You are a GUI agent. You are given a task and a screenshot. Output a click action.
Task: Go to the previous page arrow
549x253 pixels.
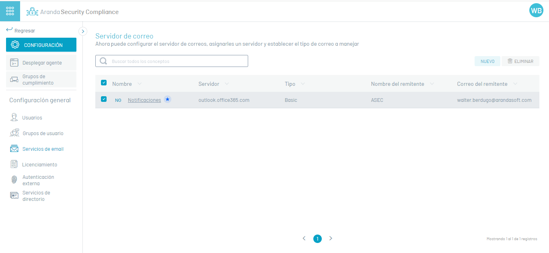click(x=304, y=238)
